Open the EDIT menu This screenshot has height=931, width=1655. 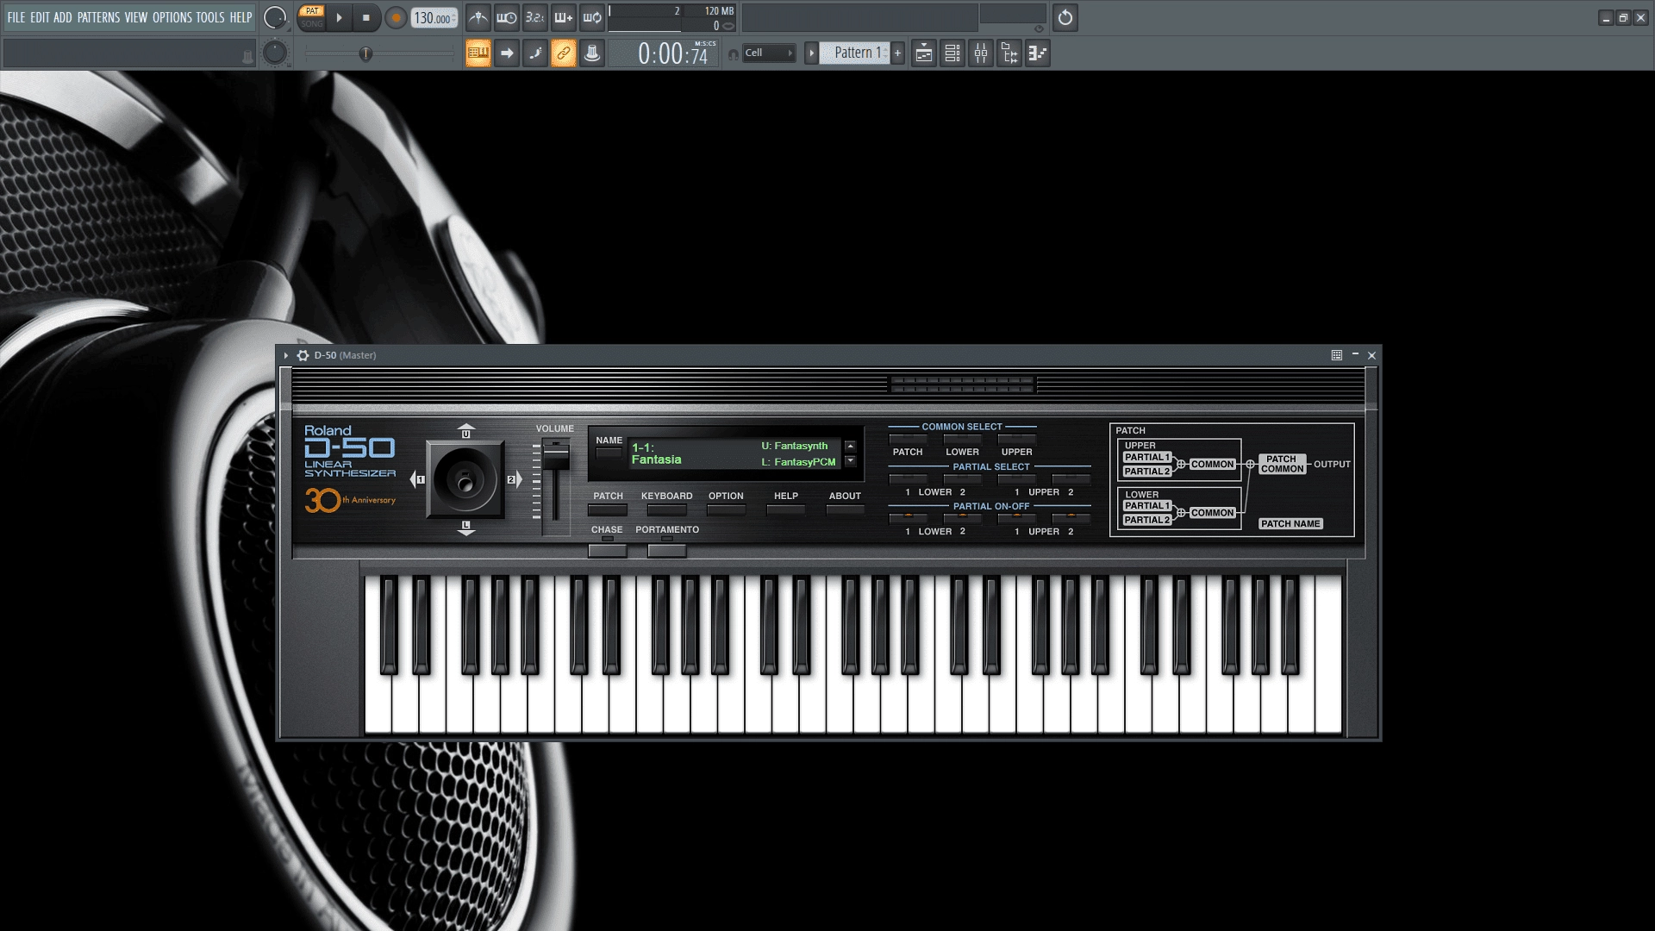click(40, 17)
